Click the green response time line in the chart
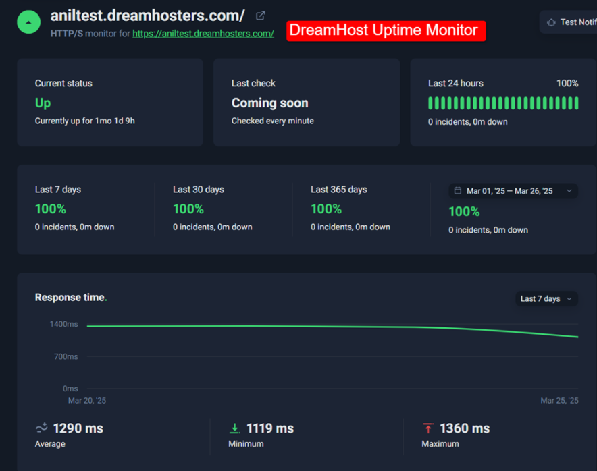 (x=332, y=328)
